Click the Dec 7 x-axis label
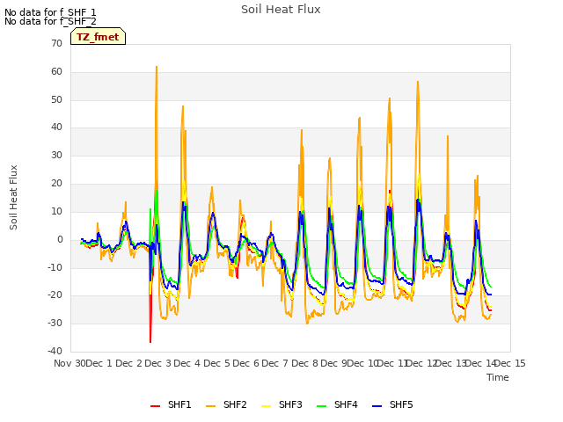This screenshot has height=422, width=563. point(275,363)
